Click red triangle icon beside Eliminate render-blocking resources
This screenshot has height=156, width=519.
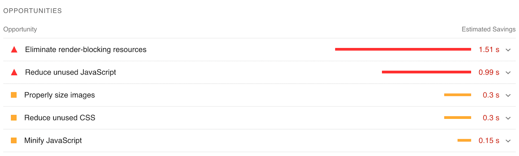(14, 50)
